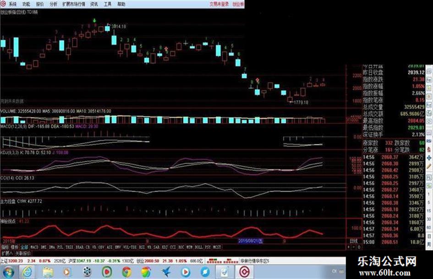Viewport: 433px width, 279px height.
Task: Open the file explorer folder taskbar icon
Action: pyautogui.click(x=48, y=273)
